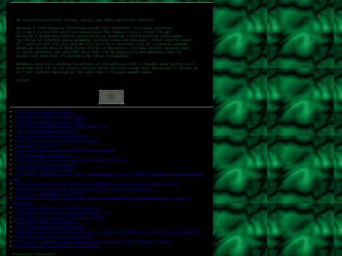342x256 pixels.
Task: Open the 'Multiverse Strip Club' link
Action: click(98, 184)
